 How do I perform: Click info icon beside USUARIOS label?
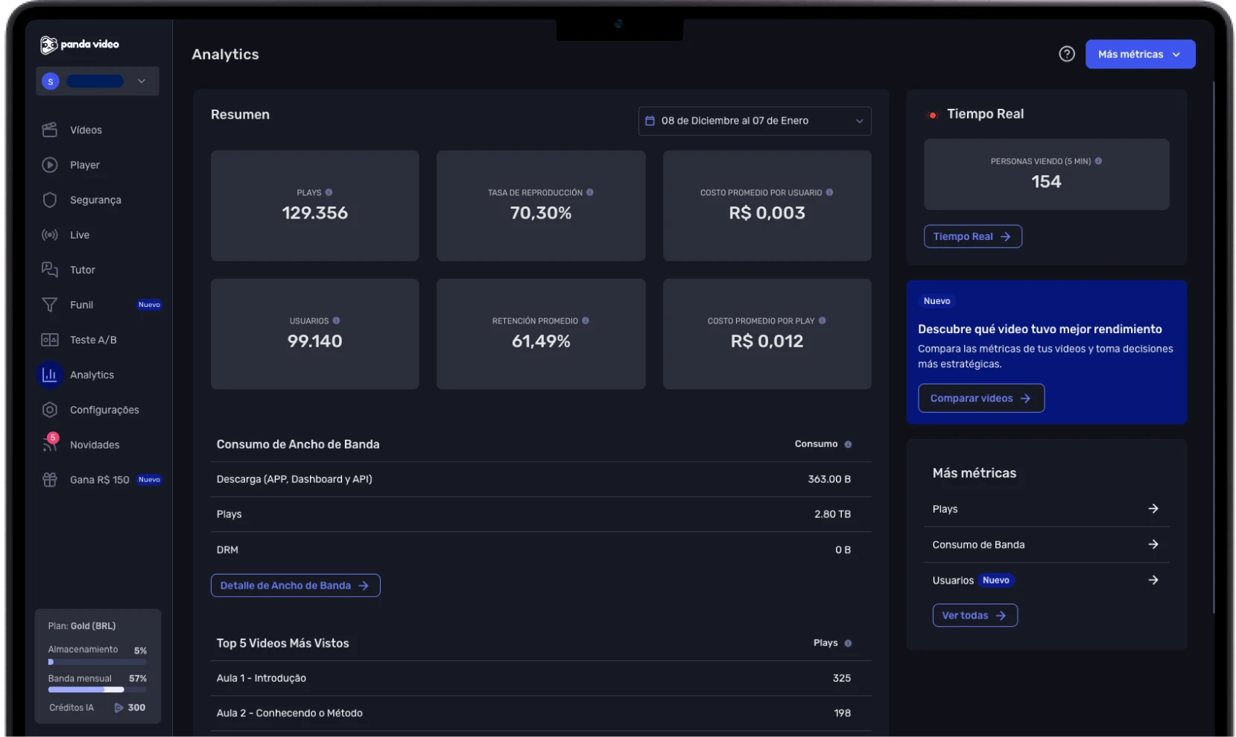(336, 320)
